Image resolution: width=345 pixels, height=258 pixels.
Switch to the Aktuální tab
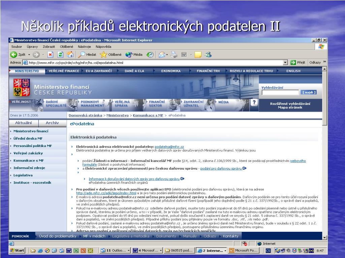(x=24, y=123)
